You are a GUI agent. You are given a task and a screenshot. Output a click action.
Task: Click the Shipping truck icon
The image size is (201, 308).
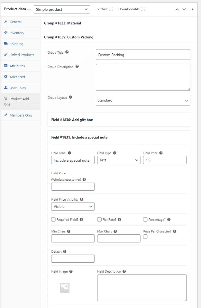tap(6, 44)
